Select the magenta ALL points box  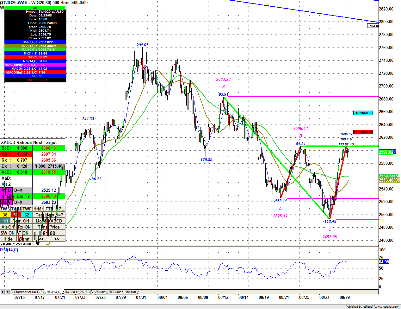7,202
